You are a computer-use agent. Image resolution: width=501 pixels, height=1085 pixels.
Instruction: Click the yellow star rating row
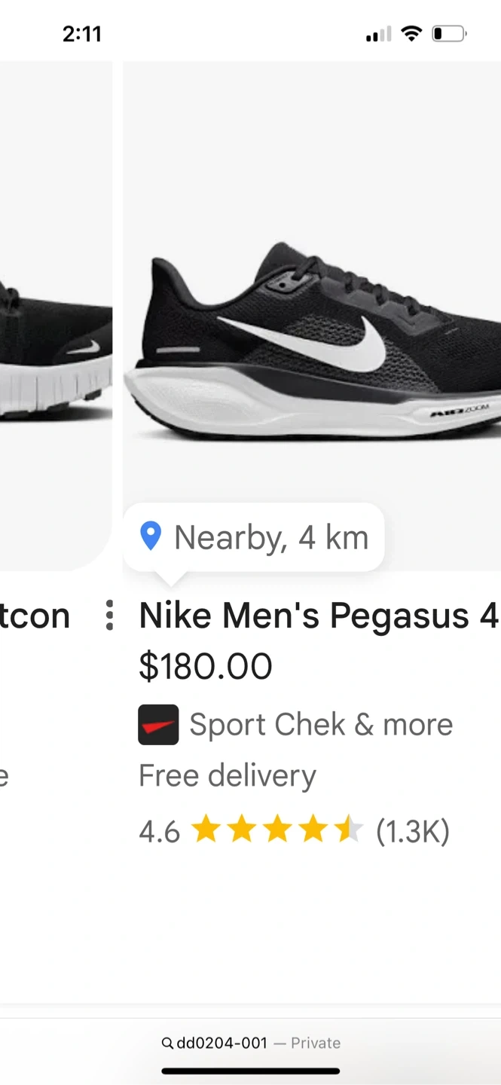(276, 831)
